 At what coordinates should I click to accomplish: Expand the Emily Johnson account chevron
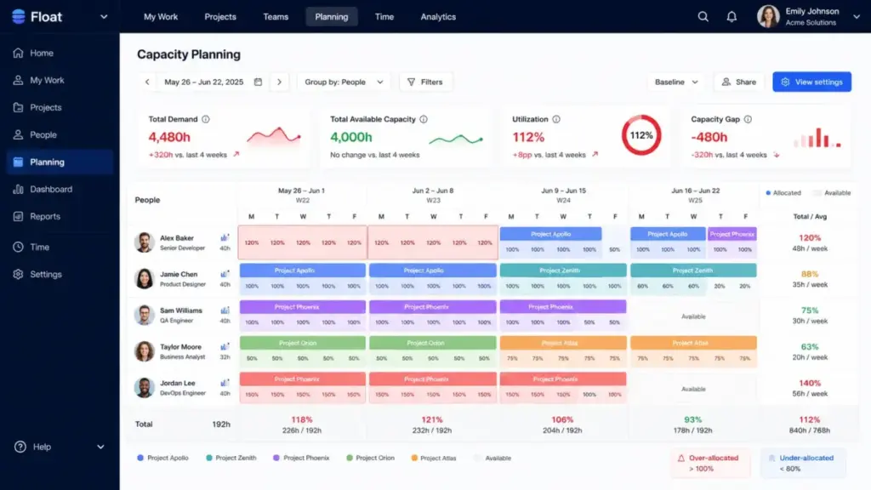pos(857,17)
